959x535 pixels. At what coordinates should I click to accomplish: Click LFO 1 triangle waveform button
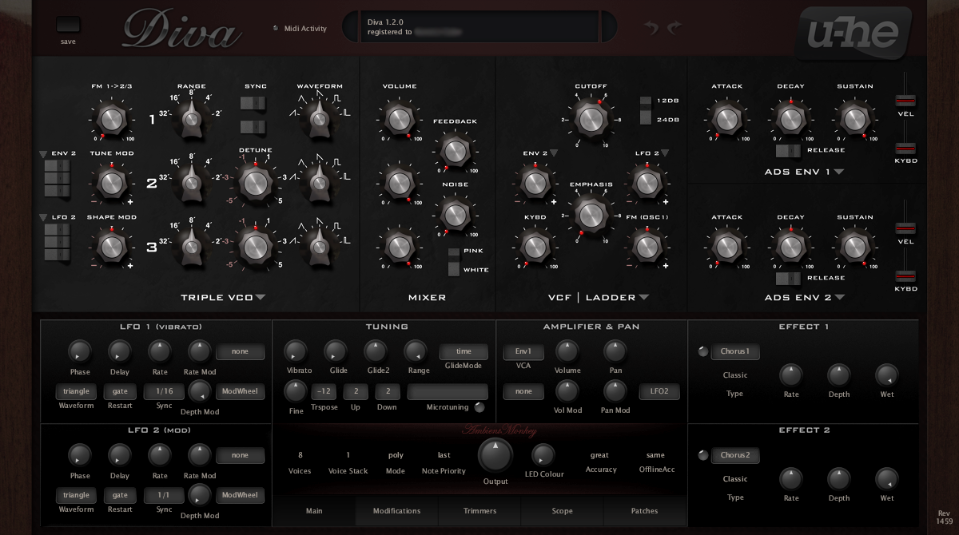[x=76, y=391]
